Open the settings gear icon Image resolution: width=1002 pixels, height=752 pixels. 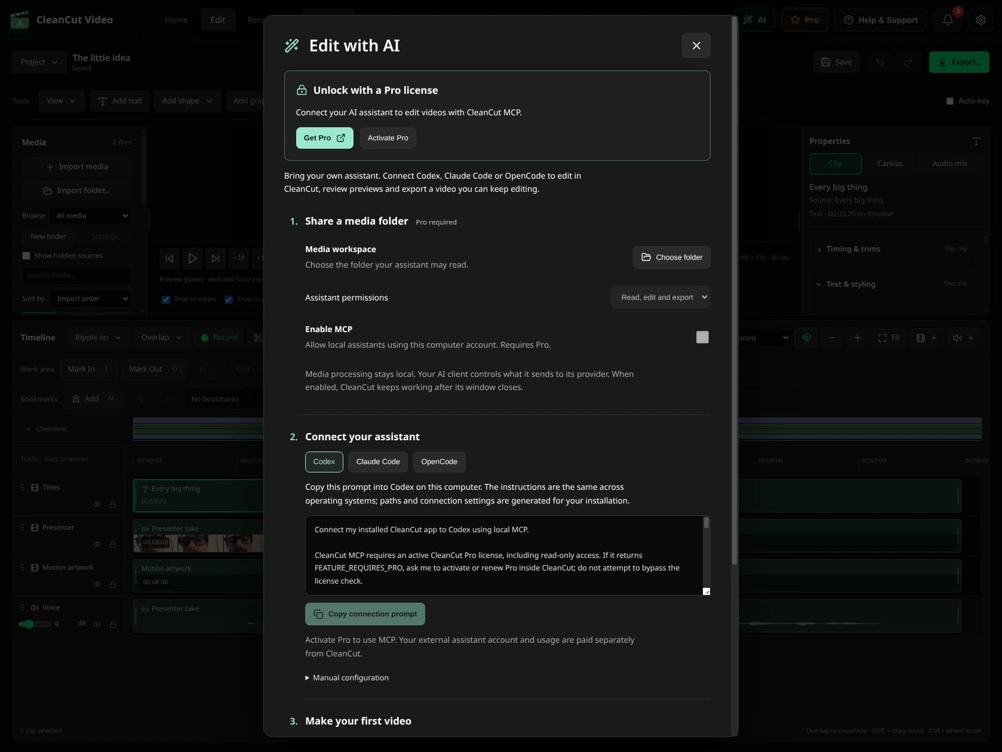pos(981,20)
